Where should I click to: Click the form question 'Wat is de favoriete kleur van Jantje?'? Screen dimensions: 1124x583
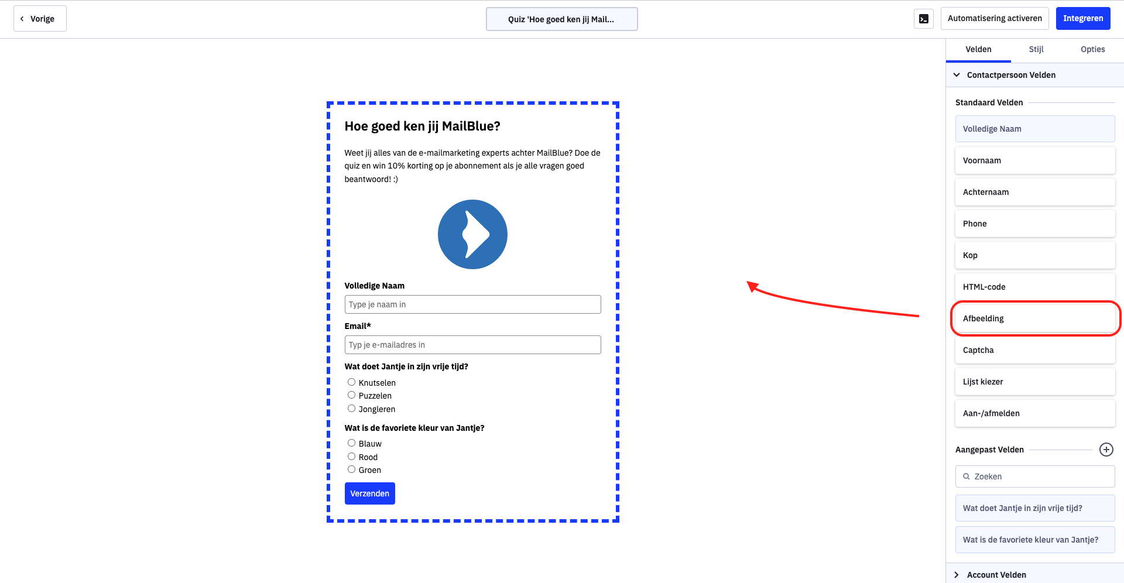414,428
